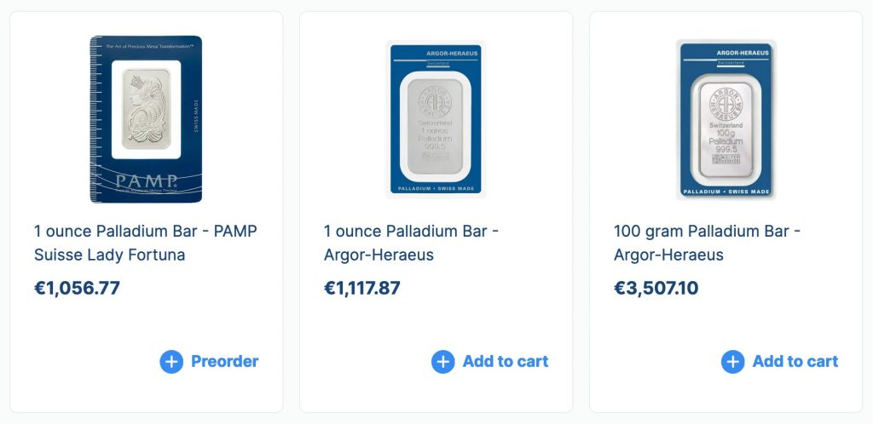Screen dimensions: 873x424
Task: Add 1 ounce Argor-Heraeus bar to cart
Action: [x=505, y=362]
